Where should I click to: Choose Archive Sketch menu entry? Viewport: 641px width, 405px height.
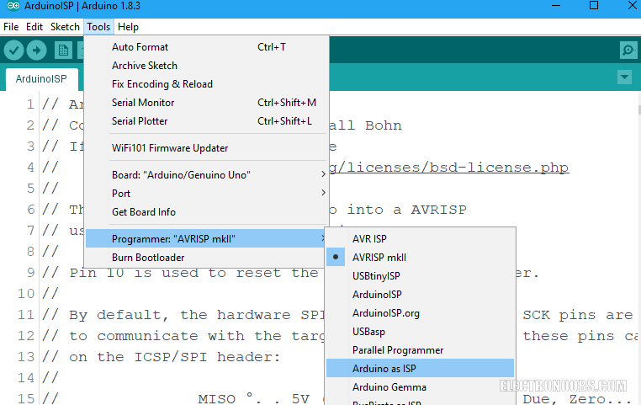[206, 66]
